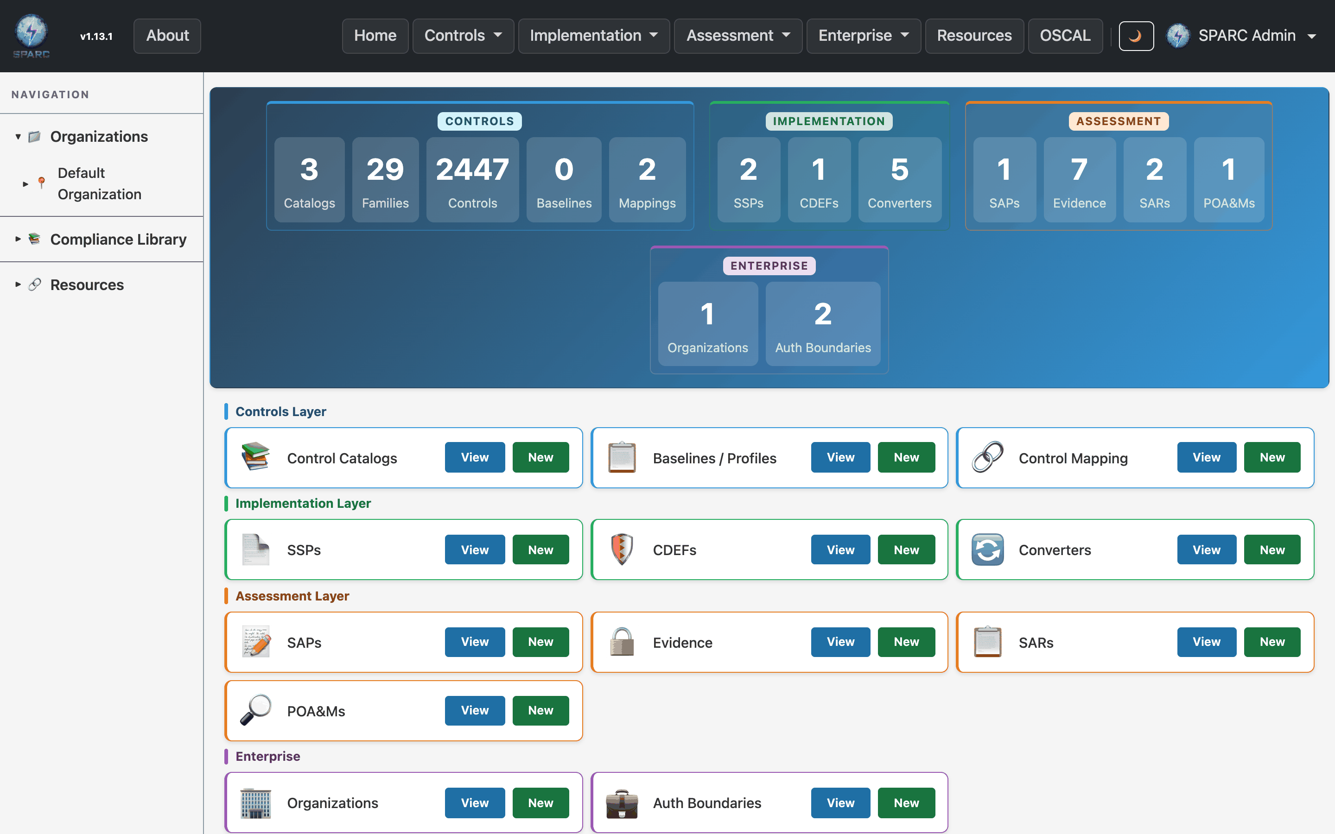This screenshot has height=834, width=1335.
Task: Go to the Home nav item
Action: (x=375, y=36)
